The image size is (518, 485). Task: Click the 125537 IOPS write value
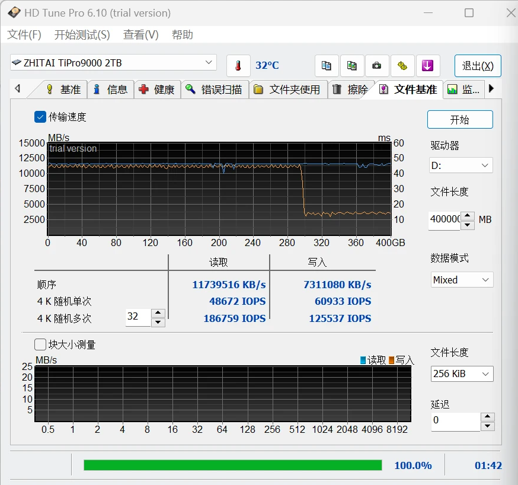[x=340, y=318]
